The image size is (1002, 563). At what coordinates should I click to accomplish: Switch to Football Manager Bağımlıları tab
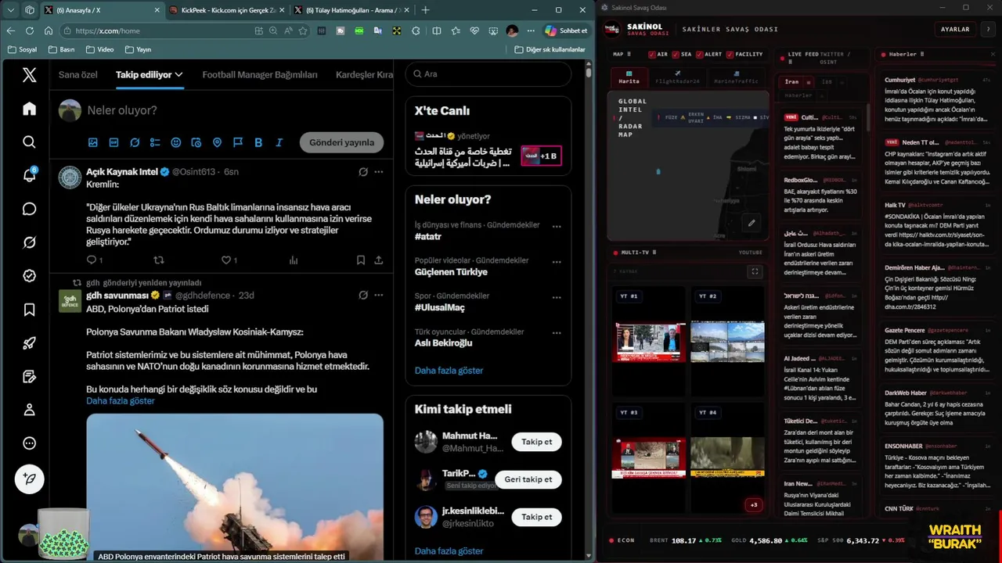[x=260, y=75]
